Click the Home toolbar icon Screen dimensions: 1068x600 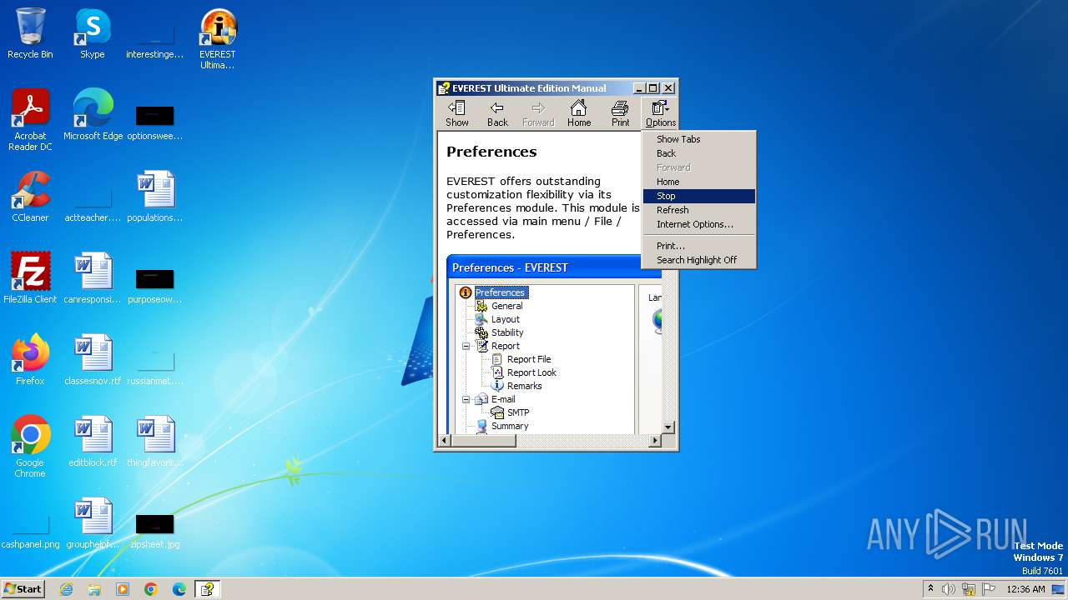(578, 113)
